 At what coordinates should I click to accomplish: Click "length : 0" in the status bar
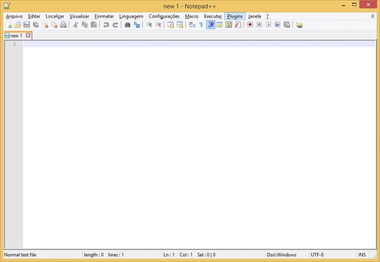tap(94, 255)
